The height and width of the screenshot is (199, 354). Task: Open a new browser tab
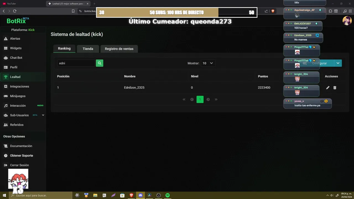pos(94,4)
